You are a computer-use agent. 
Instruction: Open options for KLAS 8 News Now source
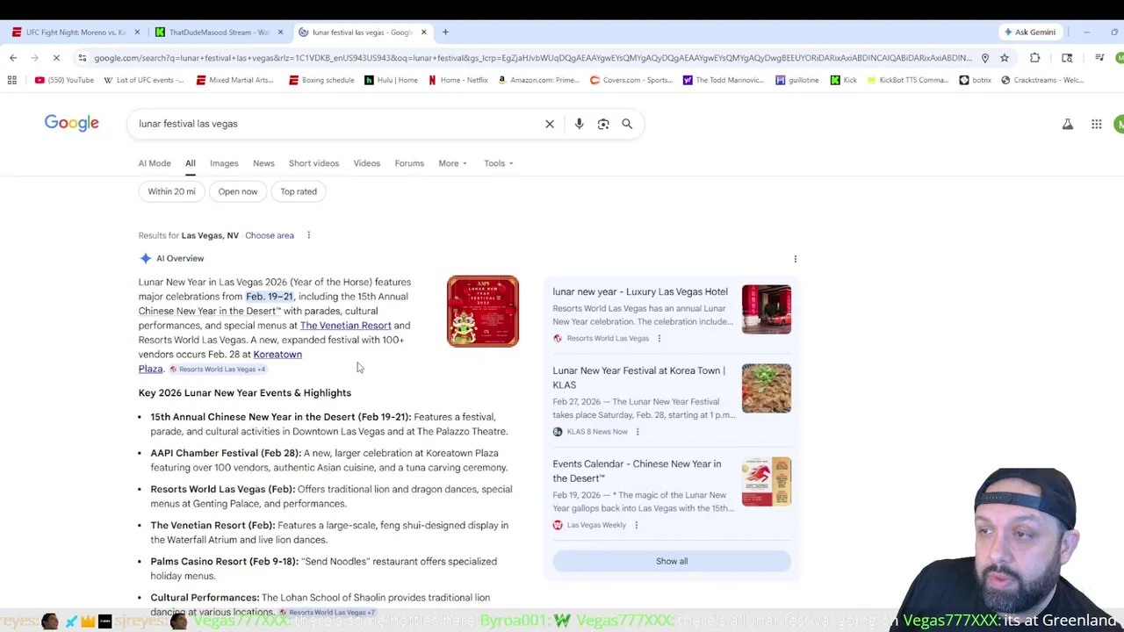[638, 432]
